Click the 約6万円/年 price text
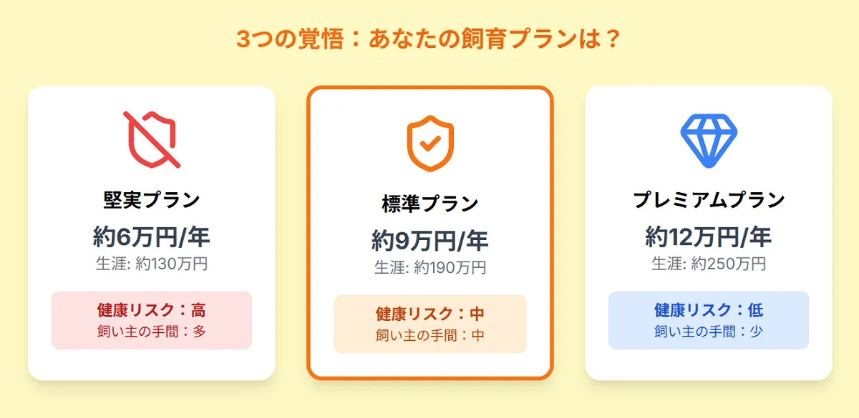The height and width of the screenshot is (418, 859). pyautogui.click(x=152, y=236)
